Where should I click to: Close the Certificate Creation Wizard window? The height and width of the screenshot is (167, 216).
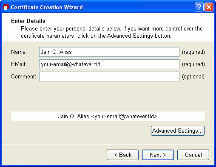(209, 7)
